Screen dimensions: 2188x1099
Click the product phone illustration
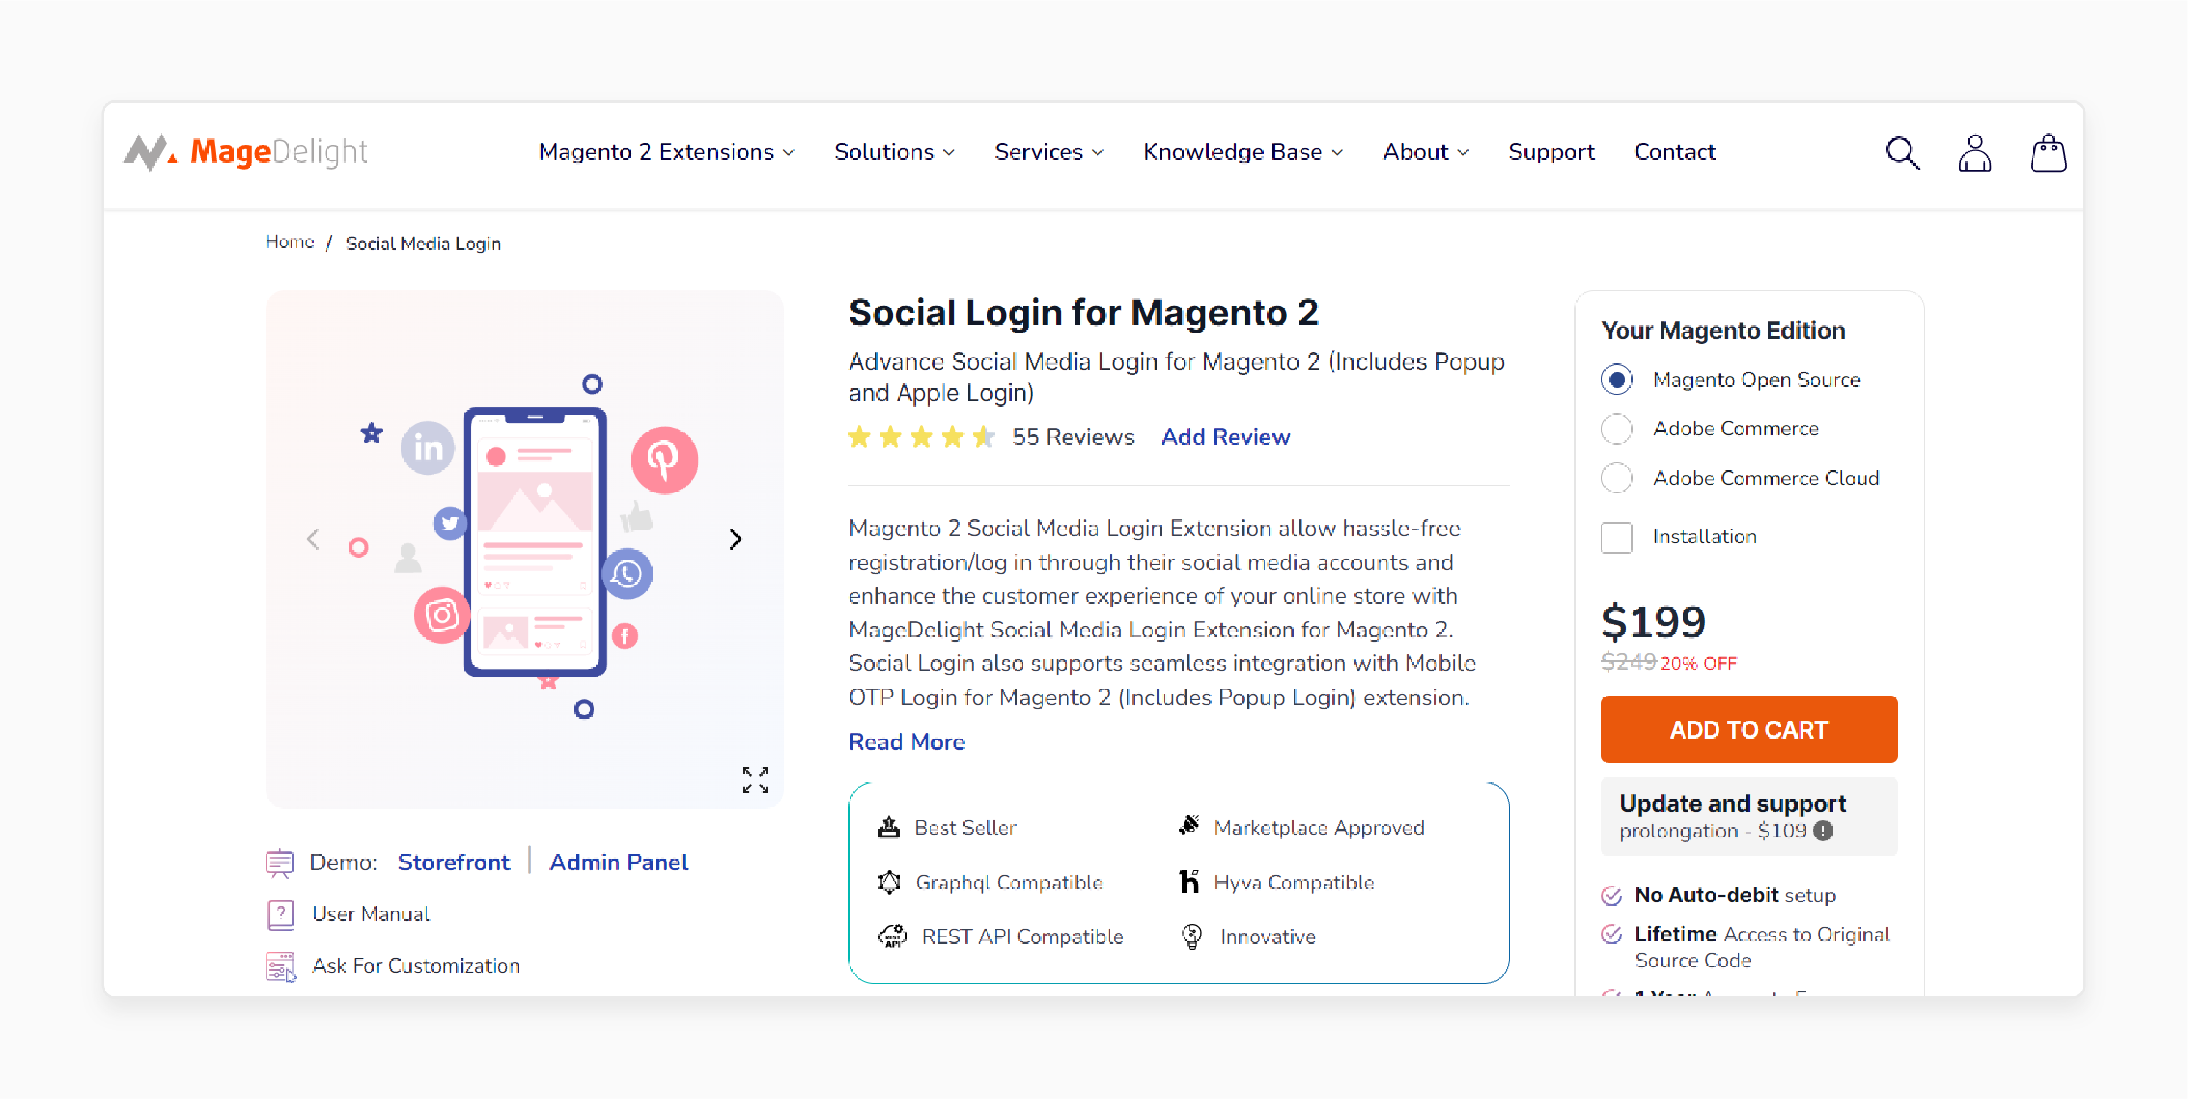pyautogui.click(x=534, y=543)
